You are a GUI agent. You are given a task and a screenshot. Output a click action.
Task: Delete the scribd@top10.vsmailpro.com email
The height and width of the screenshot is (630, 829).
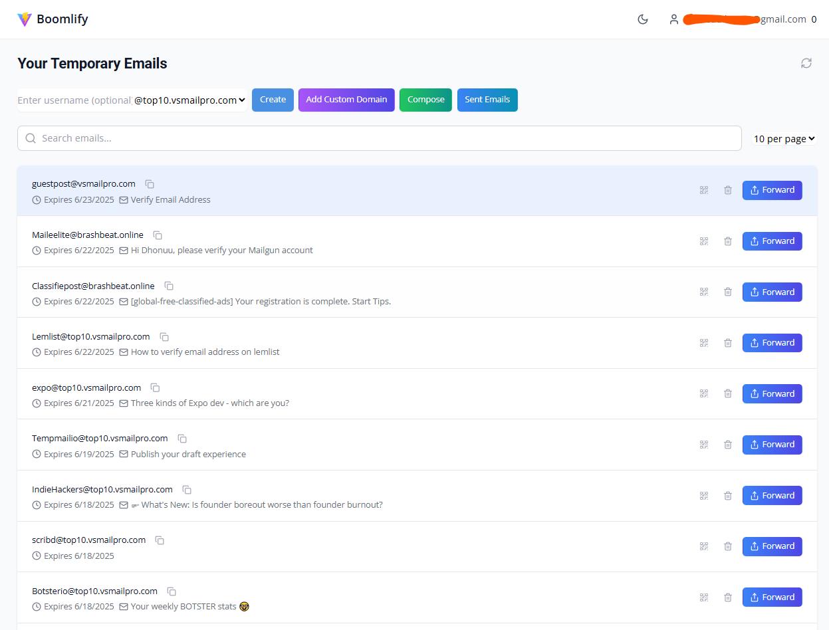727,546
